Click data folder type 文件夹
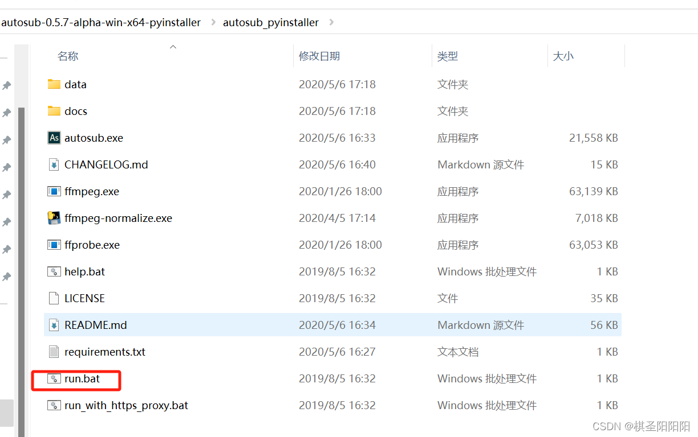 (x=453, y=84)
